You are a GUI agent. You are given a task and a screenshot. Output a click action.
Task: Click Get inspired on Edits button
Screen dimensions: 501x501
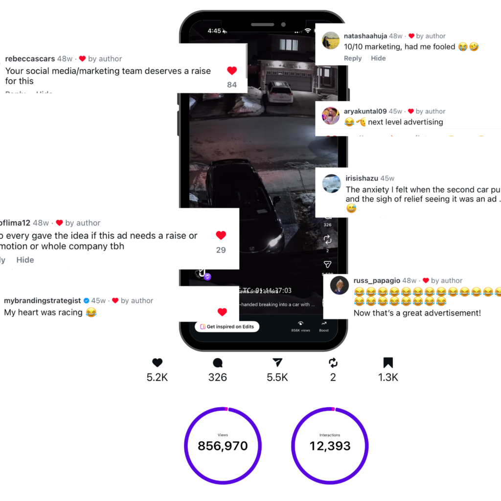(x=227, y=326)
